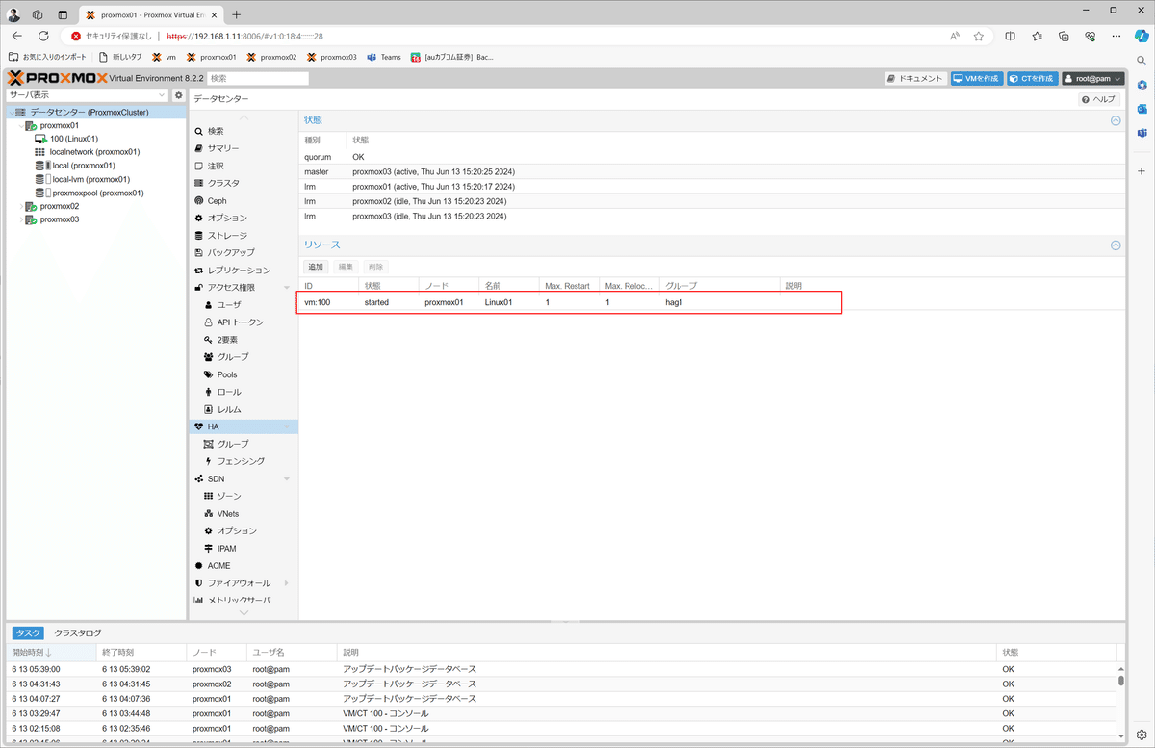The width and height of the screenshot is (1155, 748).
Task: Click the API トークン icon
Action: pos(209,322)
